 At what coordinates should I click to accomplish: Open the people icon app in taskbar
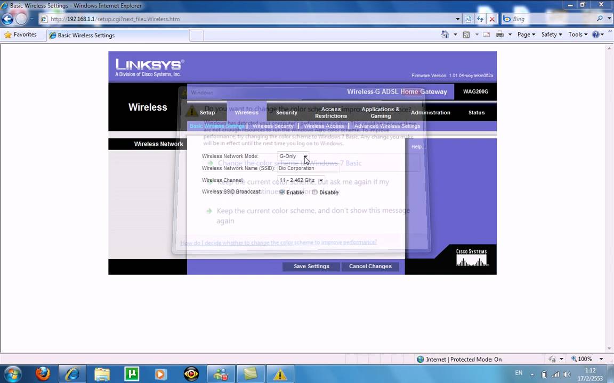point(221,374)
